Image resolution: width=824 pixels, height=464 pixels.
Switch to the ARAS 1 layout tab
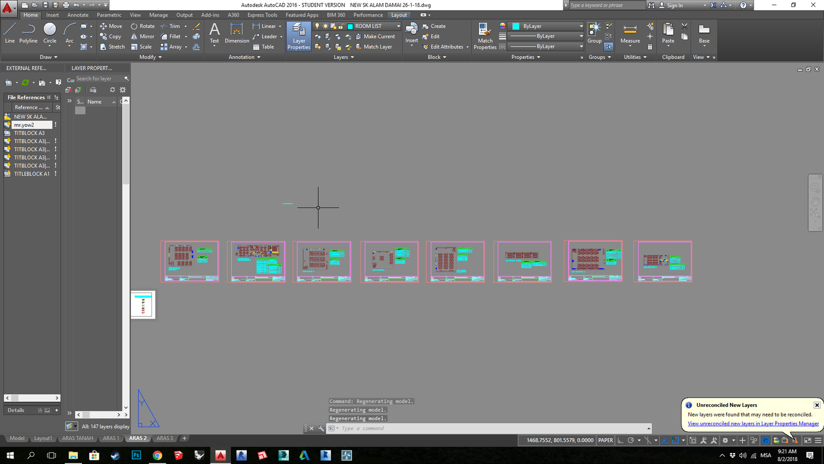click(x=111, y=438)
